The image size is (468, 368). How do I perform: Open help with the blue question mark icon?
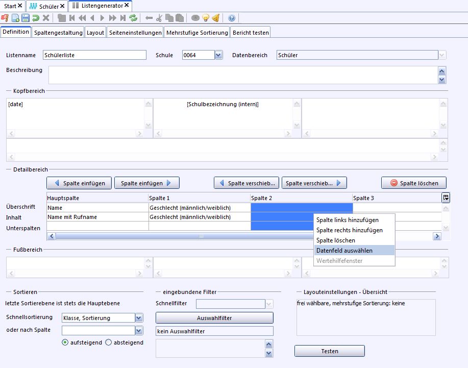[x=232, y=18]
